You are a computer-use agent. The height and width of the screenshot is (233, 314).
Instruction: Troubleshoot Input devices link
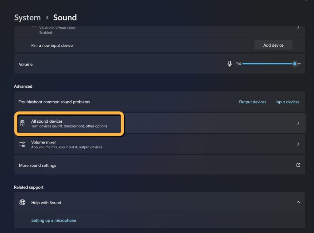(287, 102)
